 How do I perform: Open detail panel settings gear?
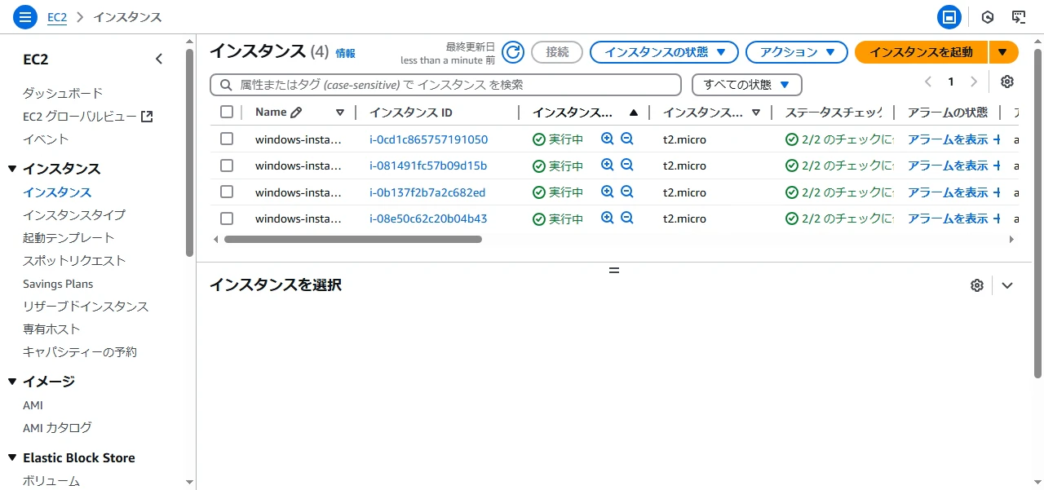(977, 285)
